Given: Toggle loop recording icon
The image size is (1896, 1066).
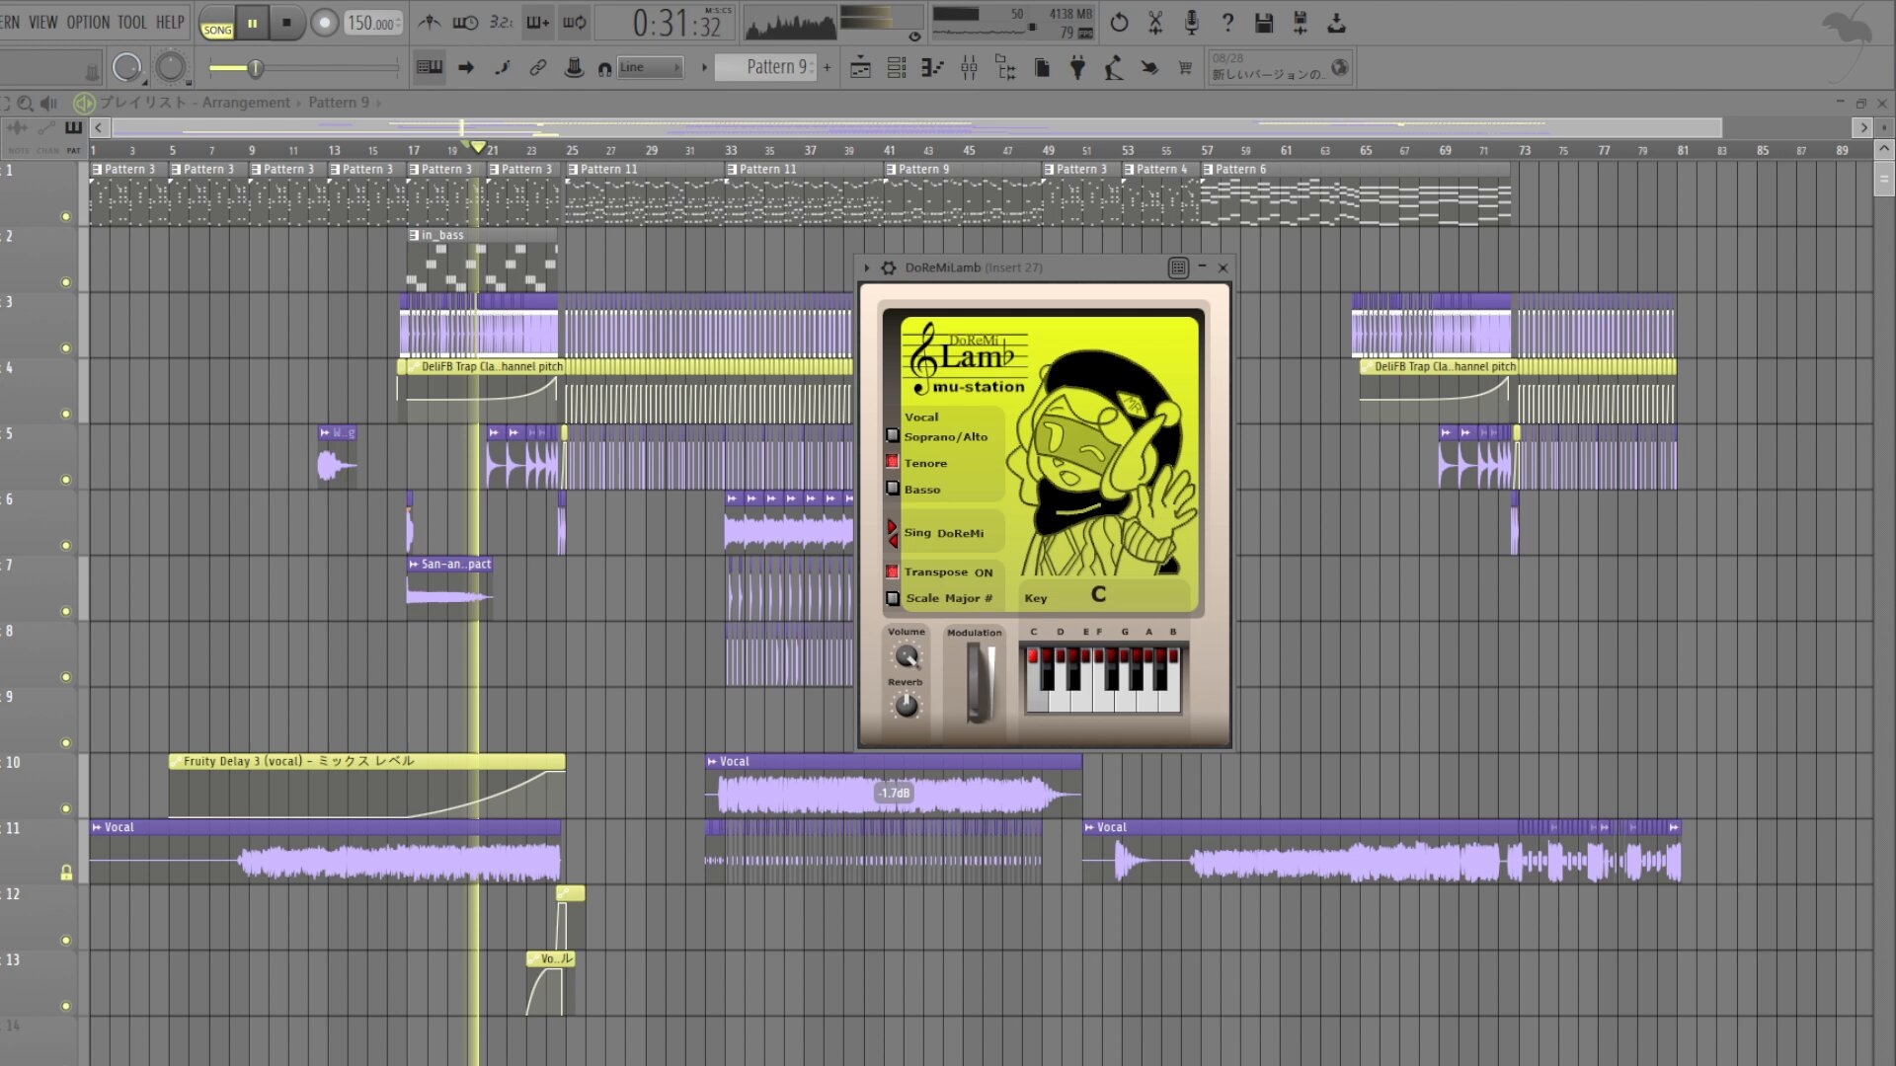Looking at the screenshot, I should tap(574, 22).
